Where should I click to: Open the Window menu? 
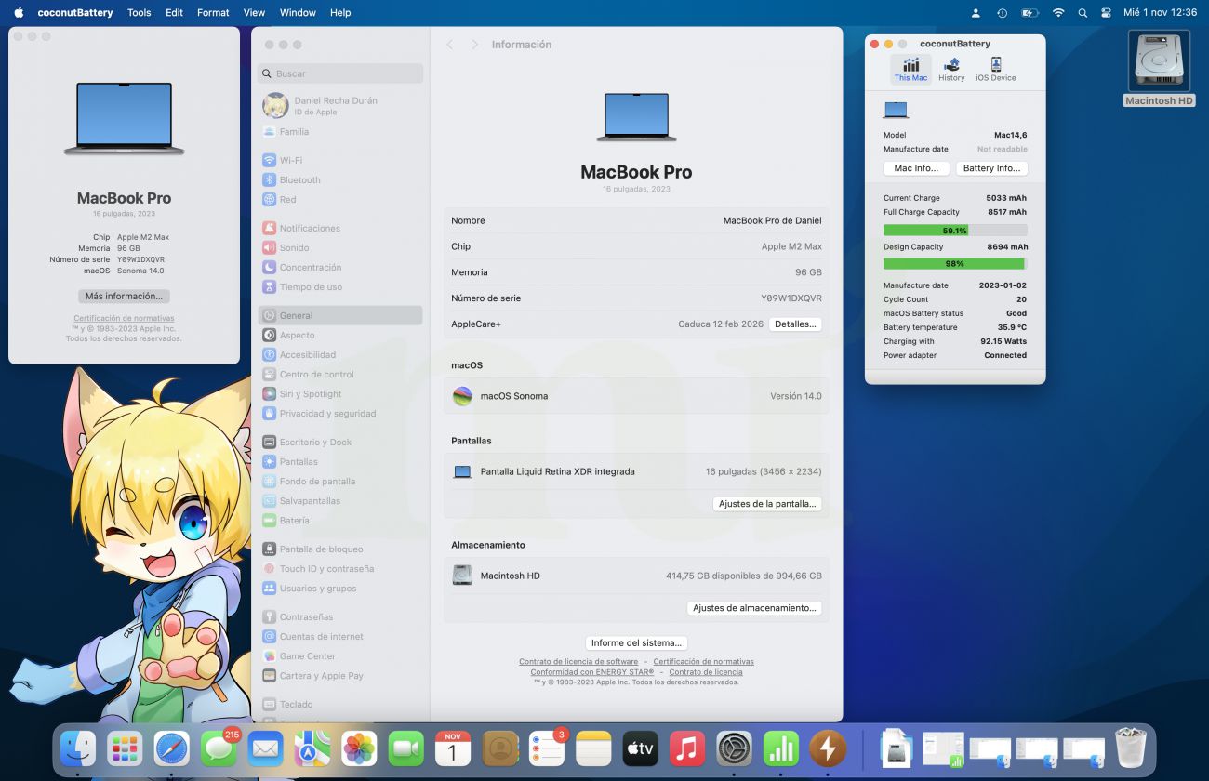point(298,13)
